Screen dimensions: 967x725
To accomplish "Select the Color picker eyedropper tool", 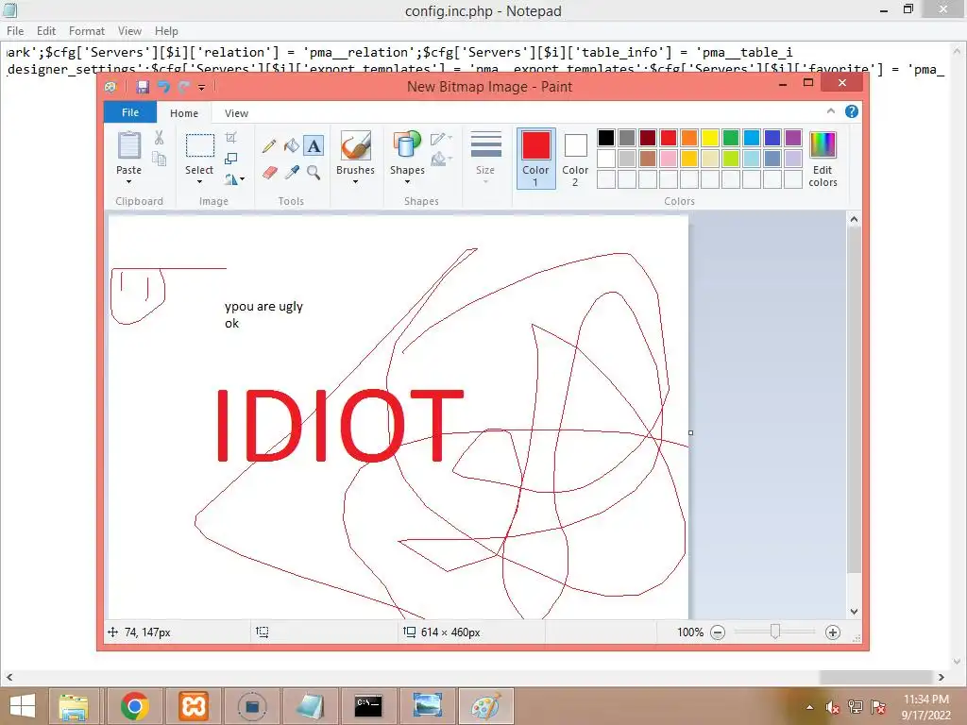I will pyautogui.click(x=291, y=172).
